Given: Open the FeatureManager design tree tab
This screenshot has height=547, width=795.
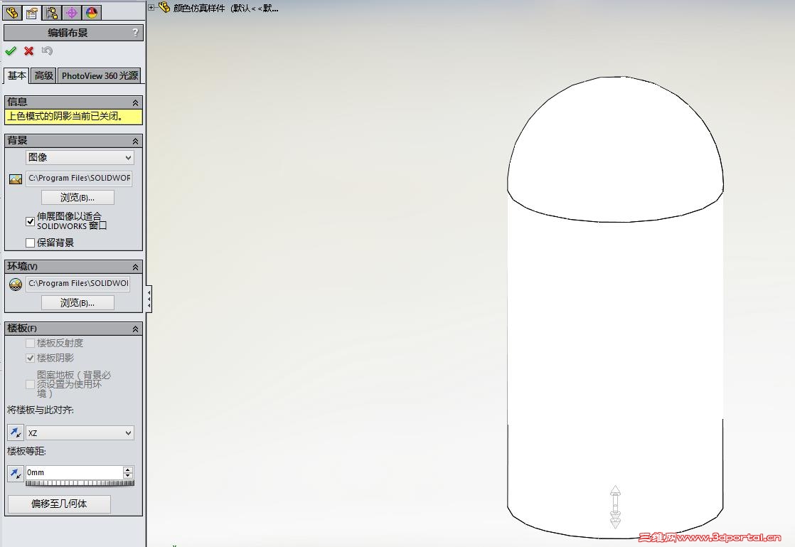Looking at the screenshot, I should coord(12,13).
